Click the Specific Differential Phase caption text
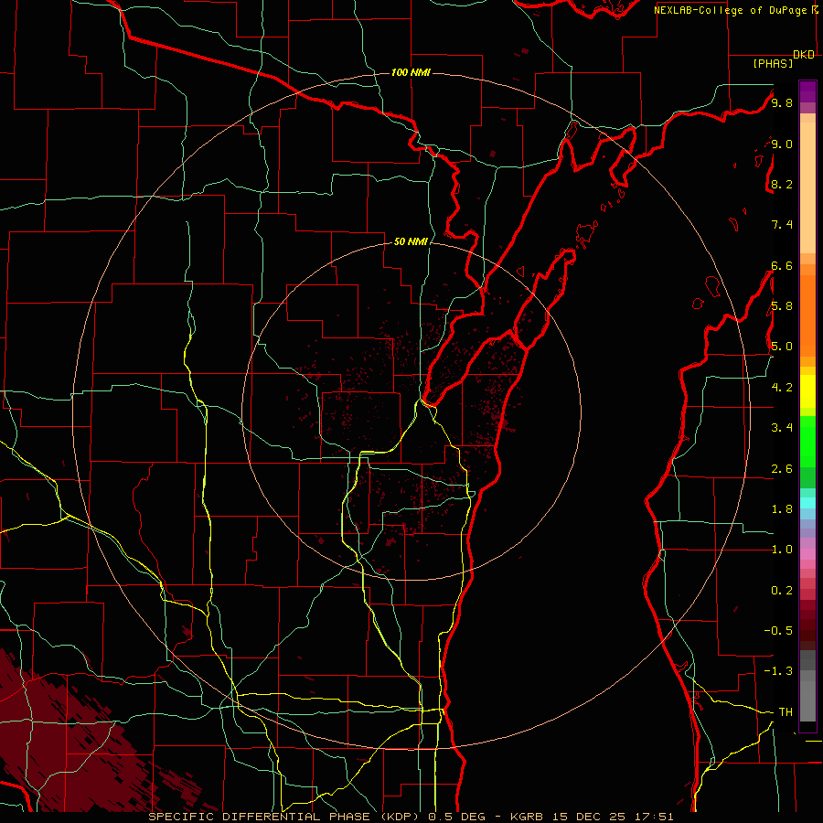 coord(411,817)
